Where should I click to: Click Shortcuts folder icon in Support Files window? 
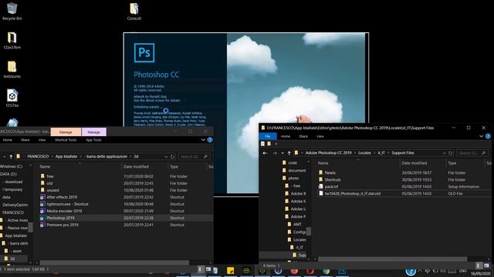[321, 179]
